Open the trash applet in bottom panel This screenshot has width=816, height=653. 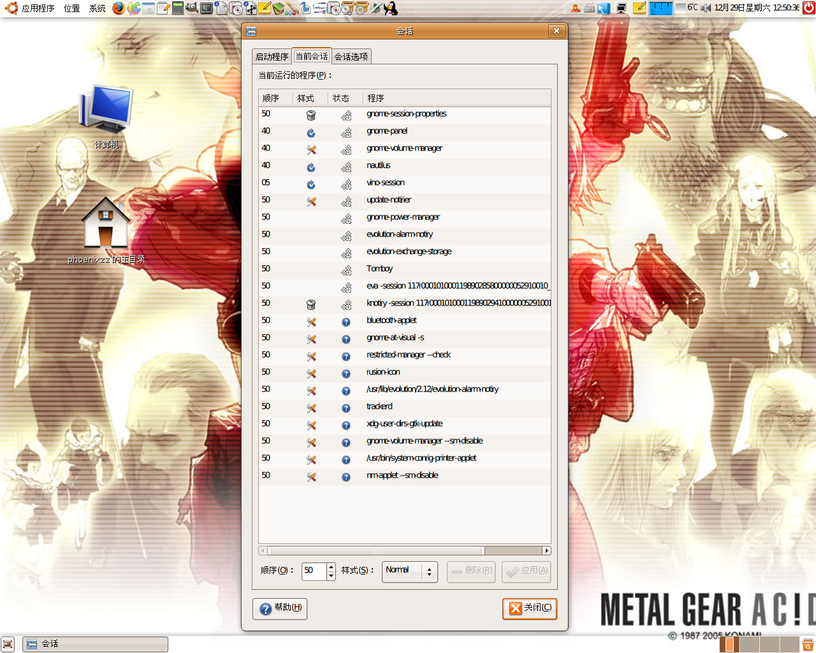[808, 645]
